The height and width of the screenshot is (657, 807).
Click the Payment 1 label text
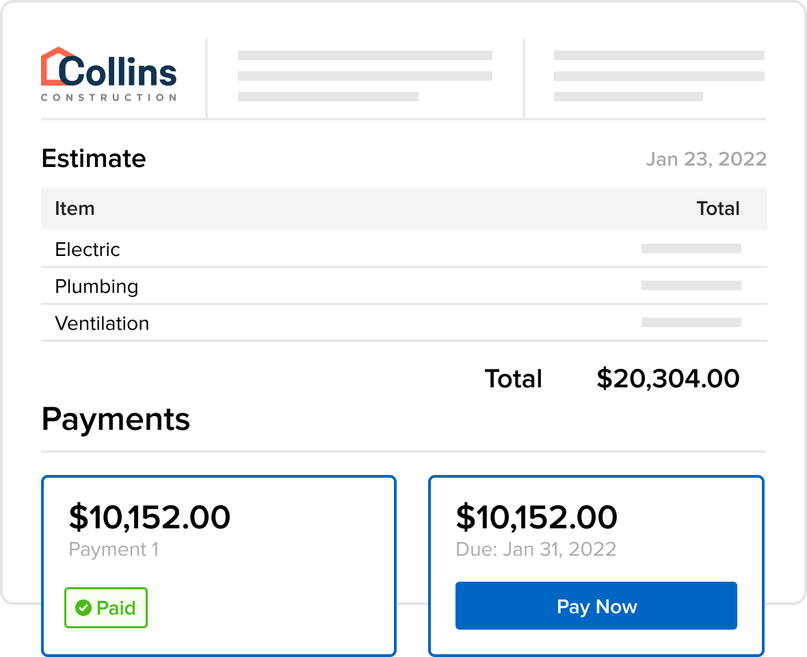tap(114, 550)
